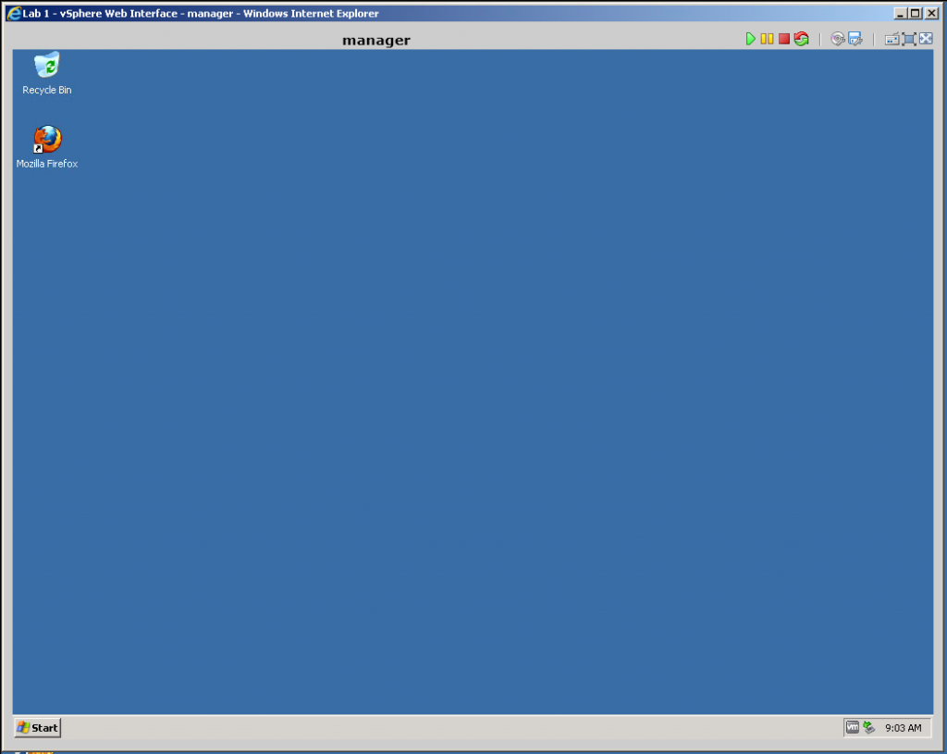The height and width of the screenshot is (754, 947).
Task: Open the CD/DVD drive settings icon
Action: [838, 39]
